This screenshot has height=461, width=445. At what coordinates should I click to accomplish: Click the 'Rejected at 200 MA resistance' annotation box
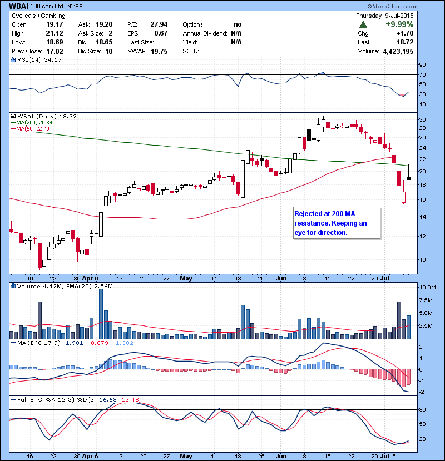(337, 223)
